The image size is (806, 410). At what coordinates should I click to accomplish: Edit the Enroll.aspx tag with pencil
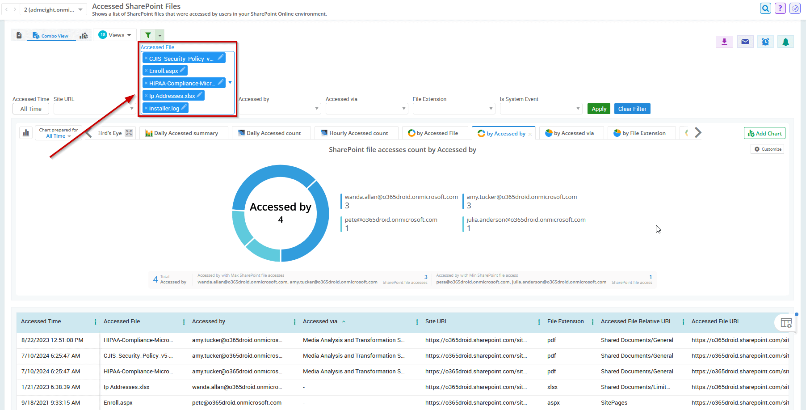182,70
